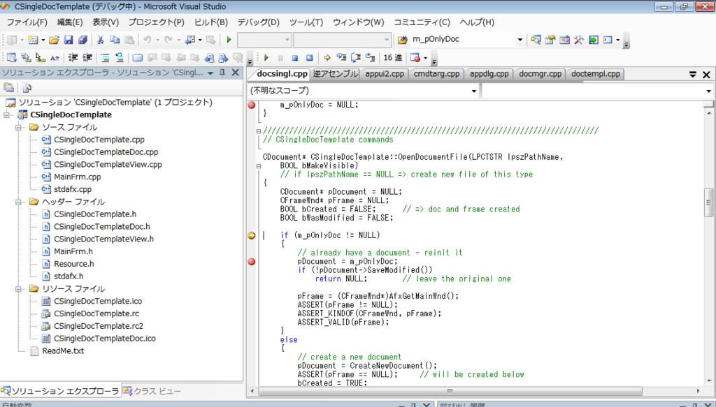Open the Properties Window toolbar icon
Viewport: 716px width, 407px height.
pyautogui.click(x=550, y=40)
